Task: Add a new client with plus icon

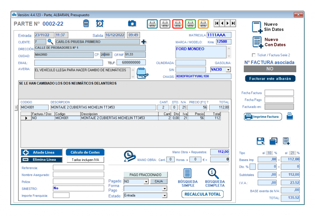Action: click(x=144, y=42)
